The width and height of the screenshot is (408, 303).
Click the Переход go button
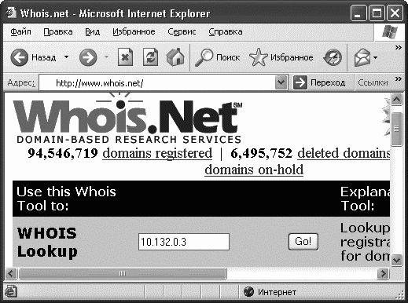click(319, 82)
